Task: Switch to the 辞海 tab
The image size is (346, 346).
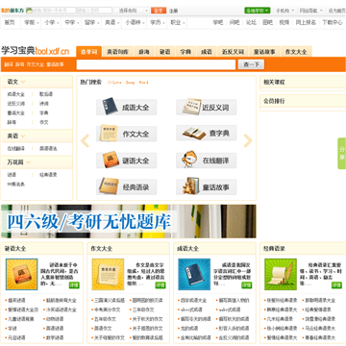Action: click(144, 52)
